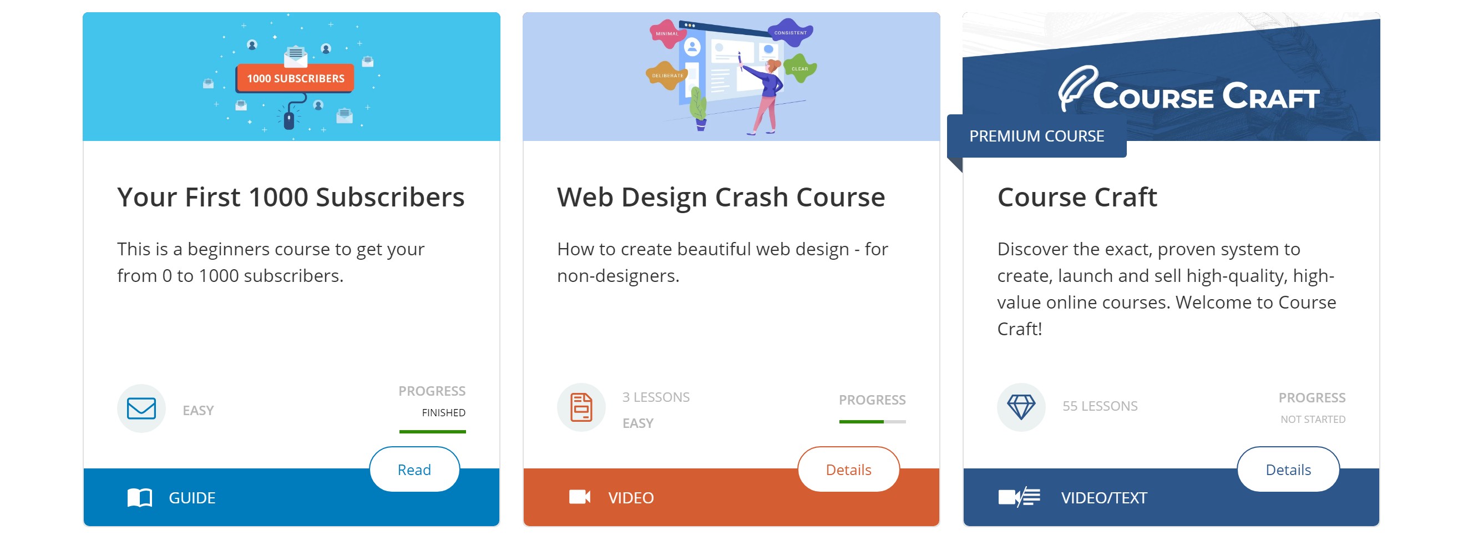Click the Your First 1000 Subscribers title
This screenshot has height=545, width=1468.
pyautogui.click(x=291, y=197)
